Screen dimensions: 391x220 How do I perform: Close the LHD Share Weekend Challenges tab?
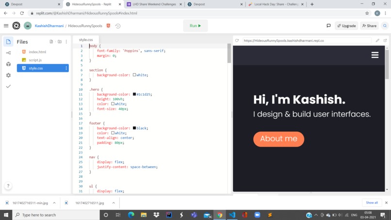point(180,4)
